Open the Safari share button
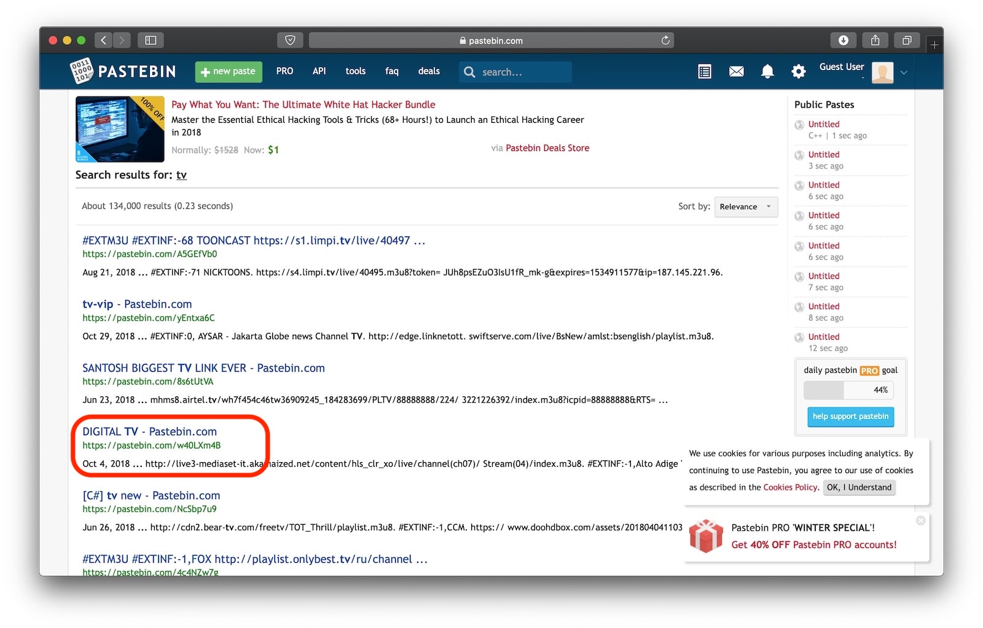 pos(875,41)
